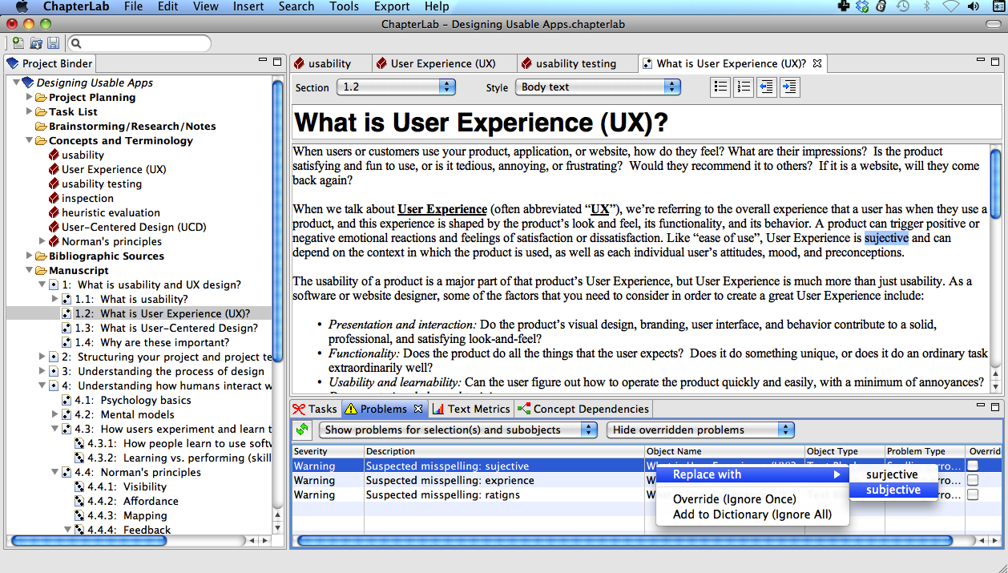Check the override box for sujective warning

point(972,466)
